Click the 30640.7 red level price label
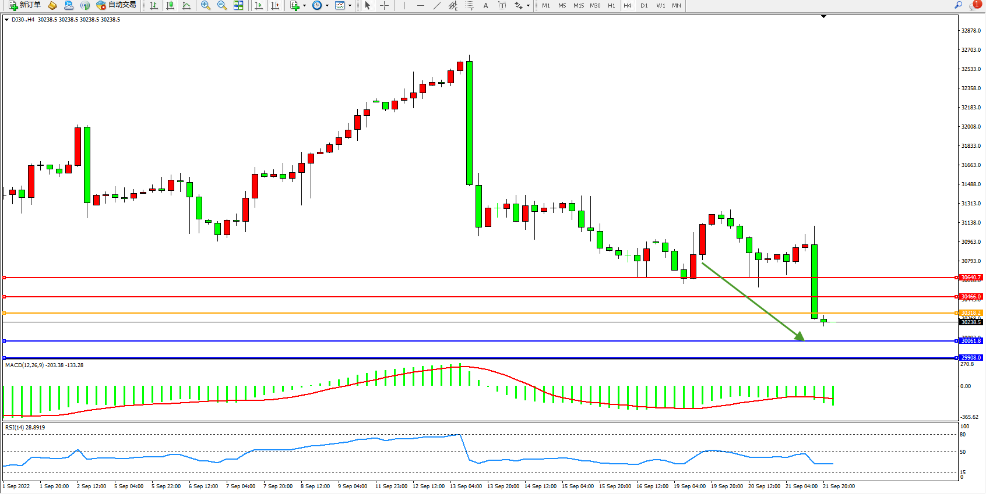 971,278
